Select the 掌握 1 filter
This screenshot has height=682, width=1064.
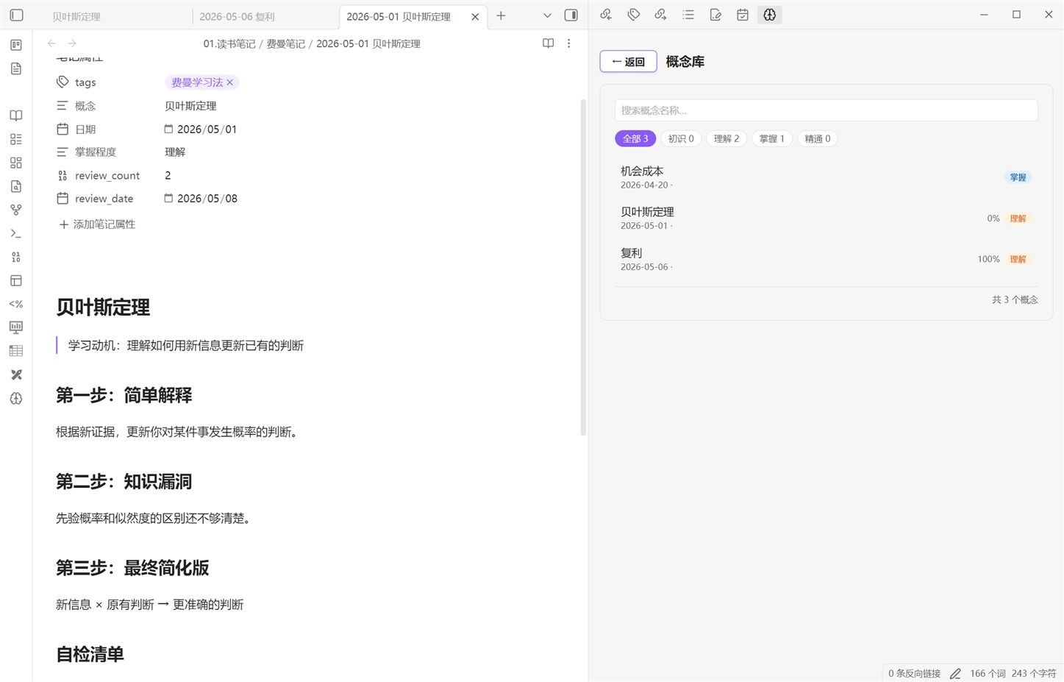point(772,138)
